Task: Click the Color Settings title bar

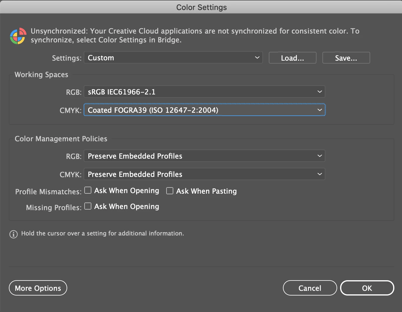Action: [201, 7]
